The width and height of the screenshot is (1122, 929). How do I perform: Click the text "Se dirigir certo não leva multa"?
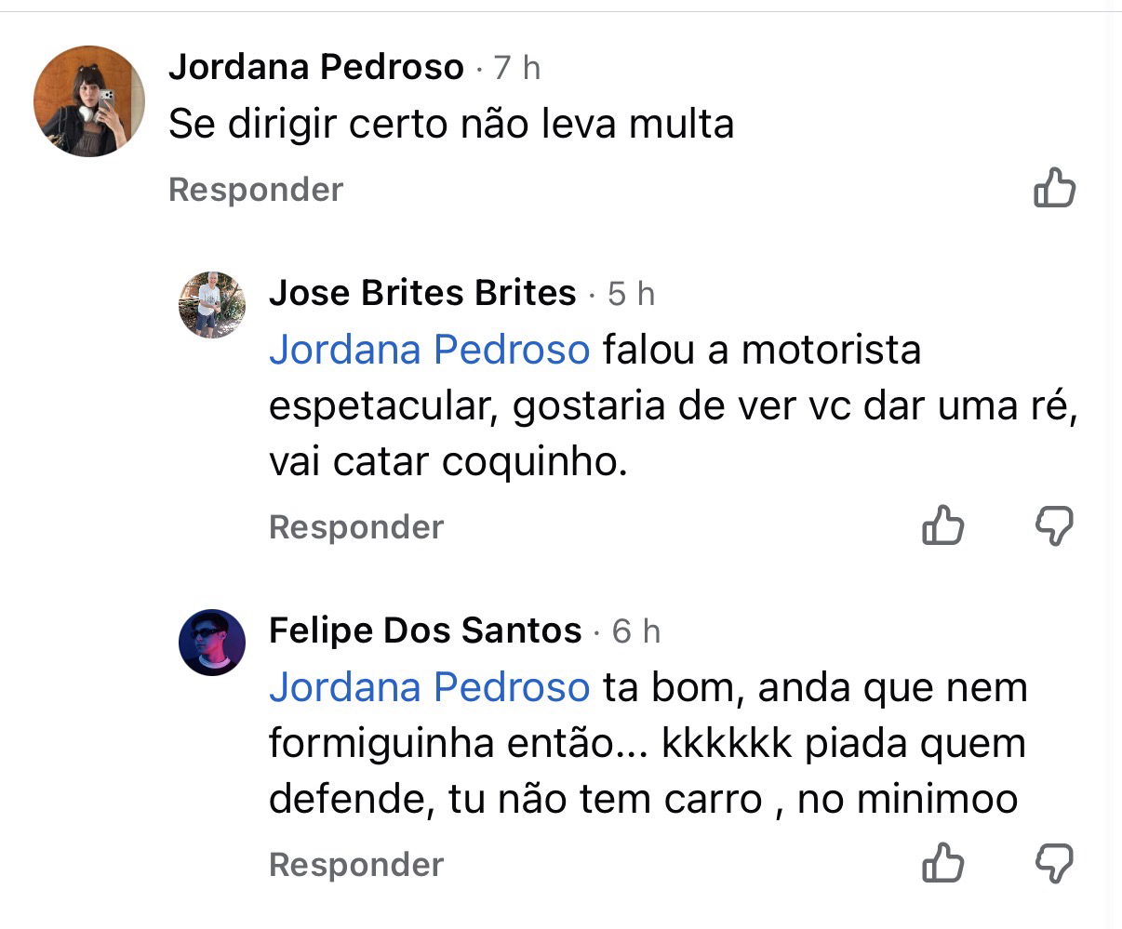451,125
